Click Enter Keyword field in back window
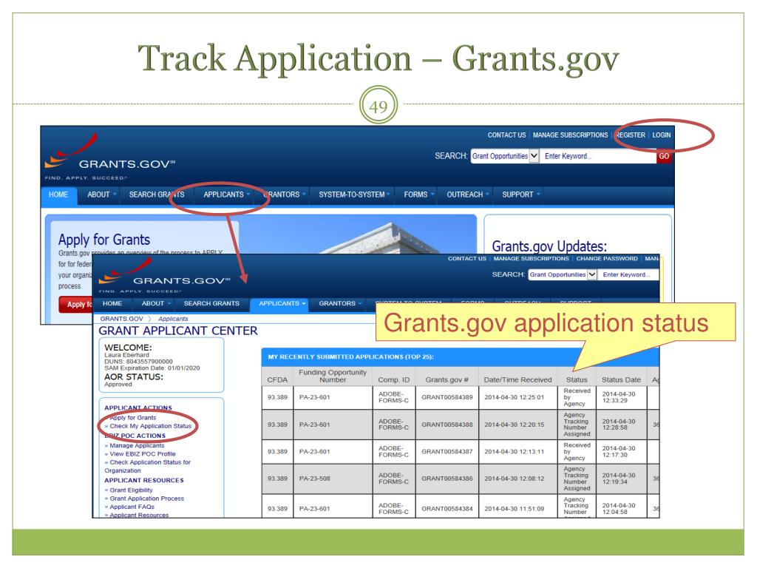Image resolution: width=757 pixels, height=568 pixels. [x=598, y=156]
